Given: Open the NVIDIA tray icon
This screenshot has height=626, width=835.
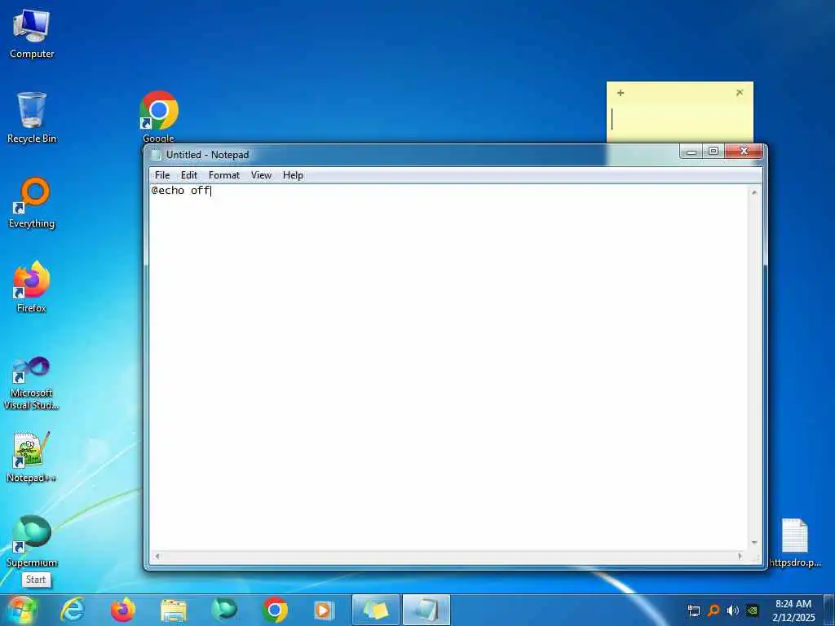Looking at the screenshot, I should [753, 611].
